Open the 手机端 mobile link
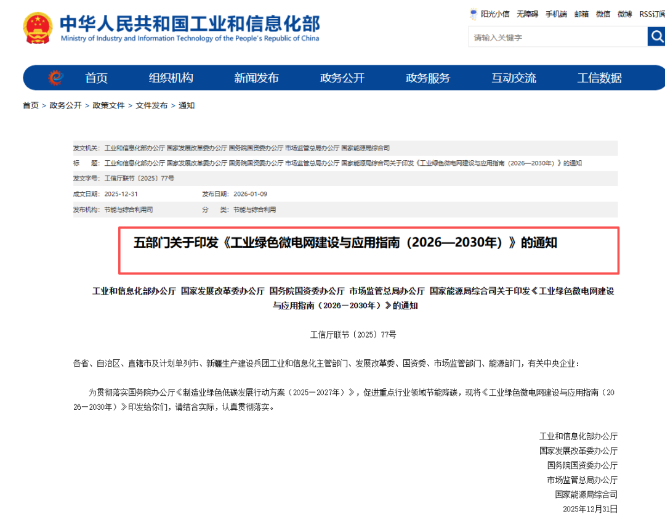Image resolution: width=665 pixels, height=514 pixels. (556, 14)
